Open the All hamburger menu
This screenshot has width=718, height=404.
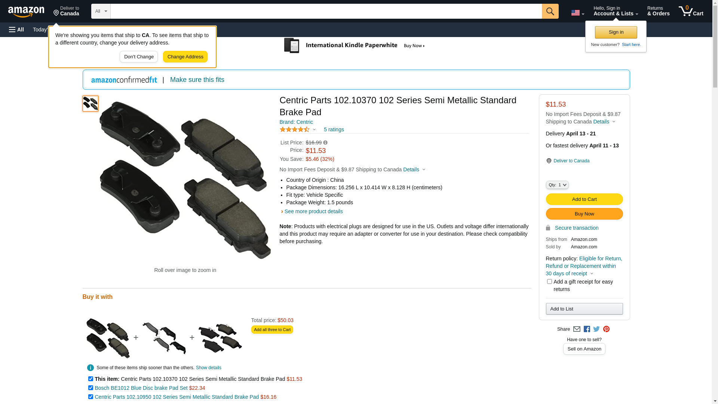coord(16,30)
